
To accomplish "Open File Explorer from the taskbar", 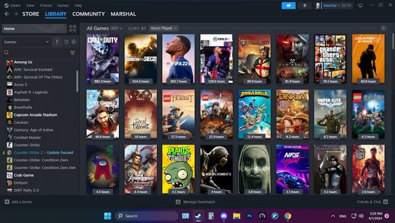I will click(236, 216).
